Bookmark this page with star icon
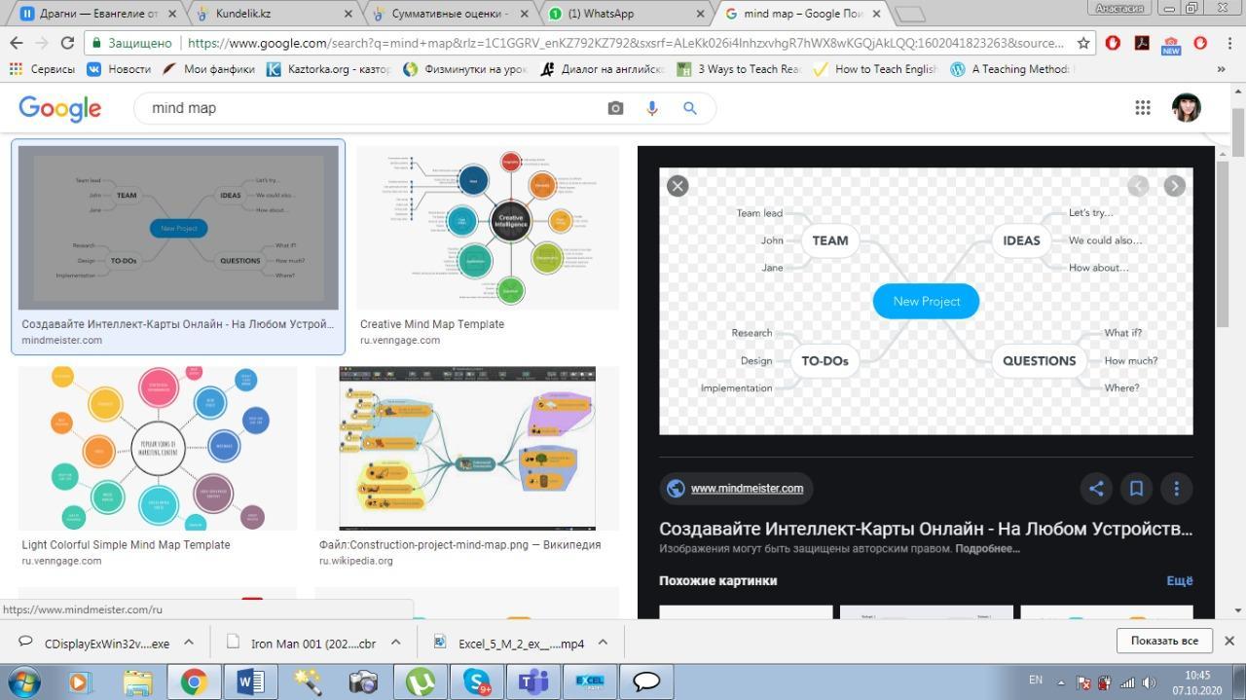The image size is (1246, 700). coord(1083,43)
